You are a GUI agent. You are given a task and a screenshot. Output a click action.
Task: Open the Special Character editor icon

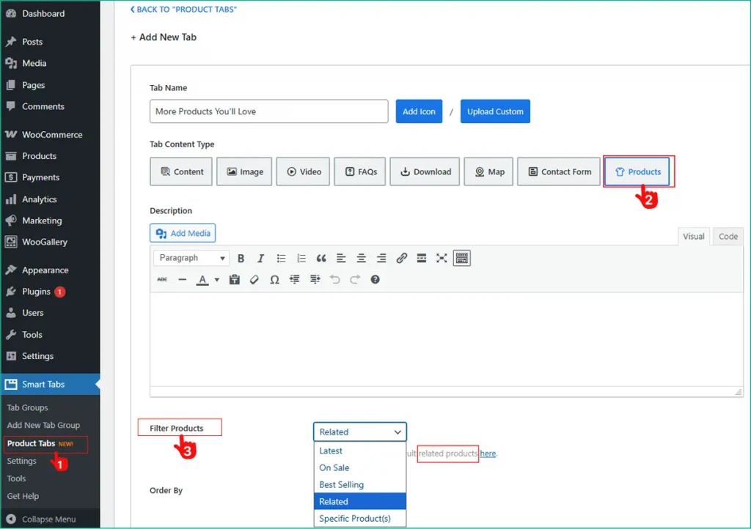(274, 279)
